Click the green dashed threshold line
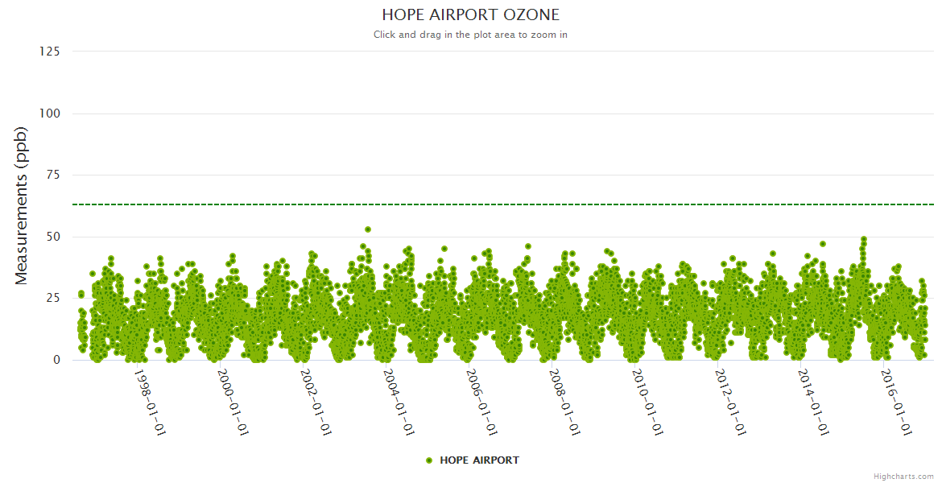This screenshot has height=483, width=942. point(564,204)
